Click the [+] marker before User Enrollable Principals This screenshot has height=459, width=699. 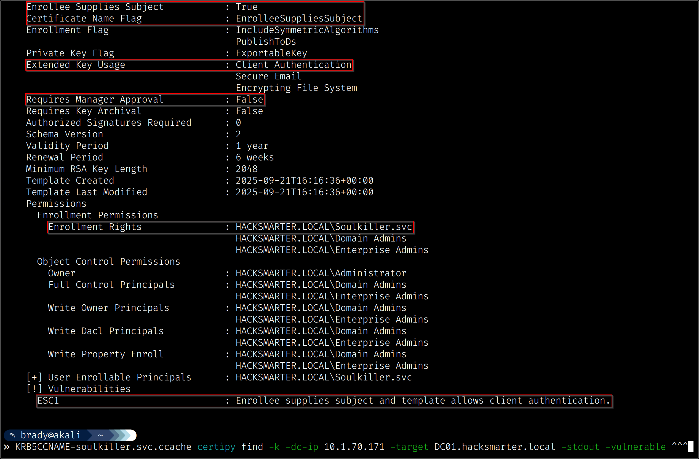click(34, 377)
